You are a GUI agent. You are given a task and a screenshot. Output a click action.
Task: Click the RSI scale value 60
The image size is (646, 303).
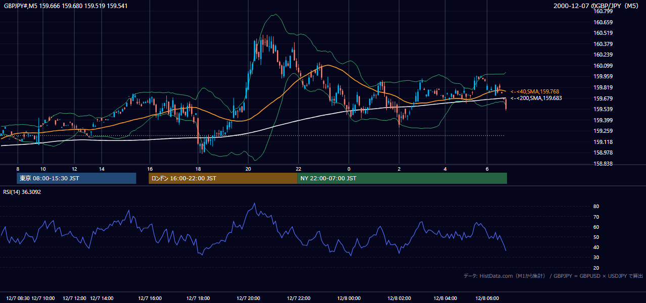tap(596, 227)
